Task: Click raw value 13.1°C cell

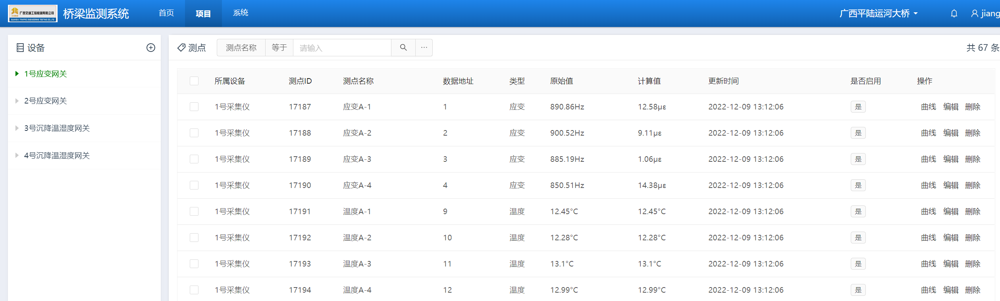Action: 562,264
